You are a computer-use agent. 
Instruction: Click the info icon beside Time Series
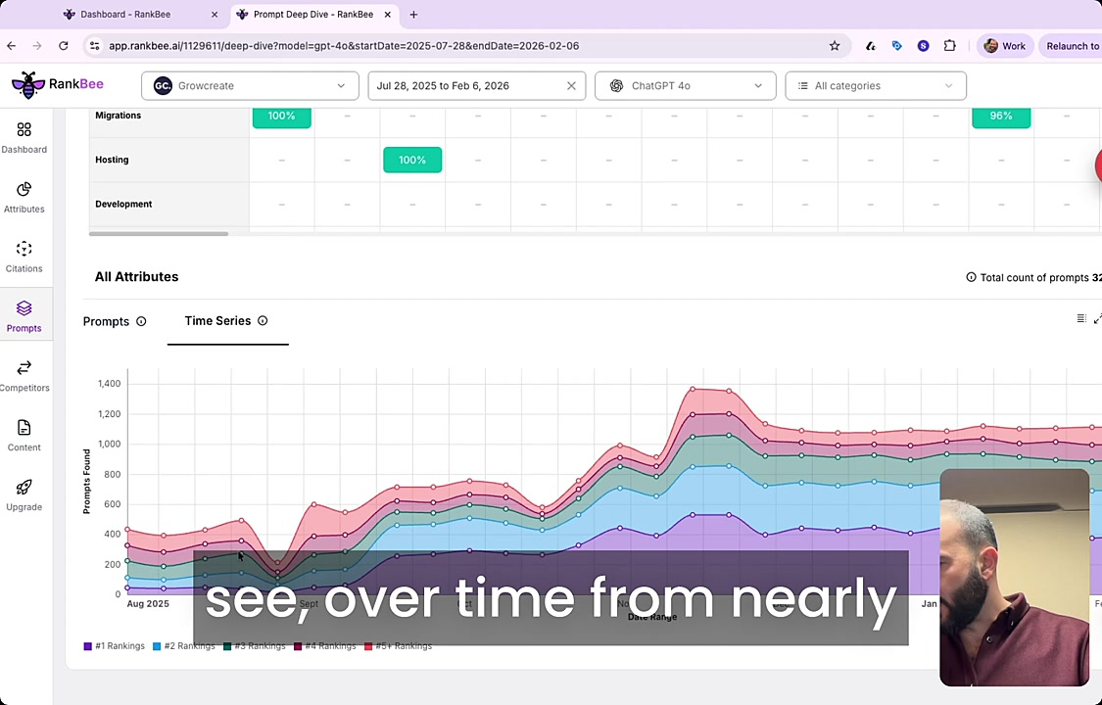point(263,321)
